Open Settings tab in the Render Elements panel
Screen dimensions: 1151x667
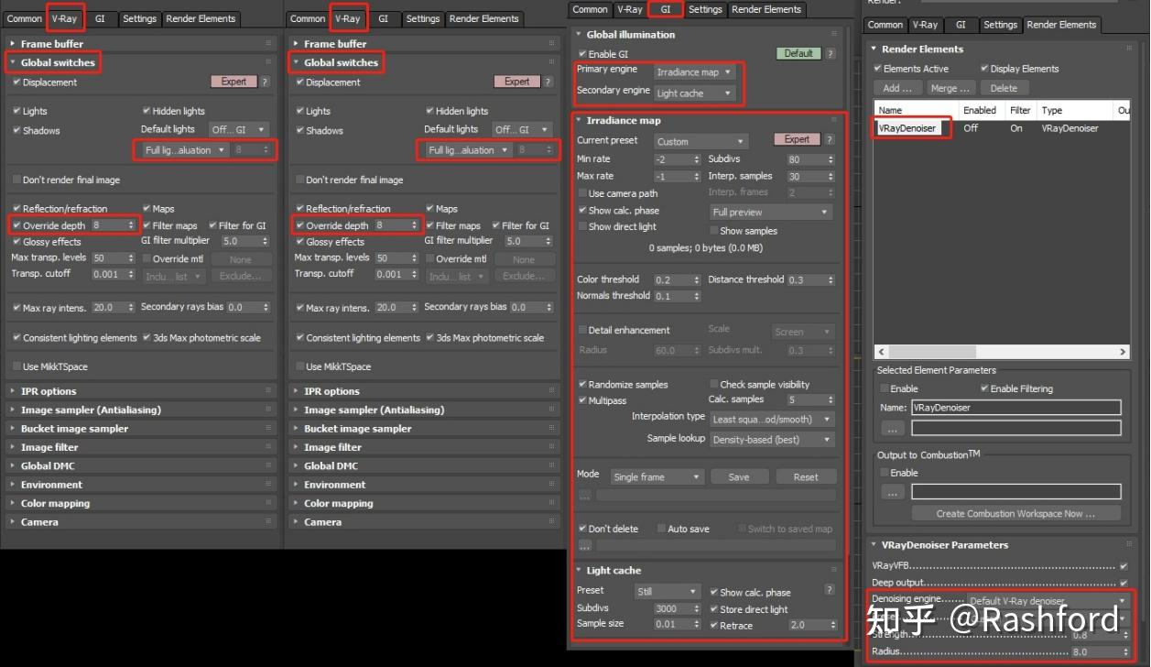click(x=1000, y=25)
